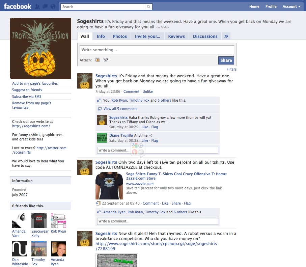Screen dimensions: 306x267
Task: Open the Filters link
Action: 231,69
